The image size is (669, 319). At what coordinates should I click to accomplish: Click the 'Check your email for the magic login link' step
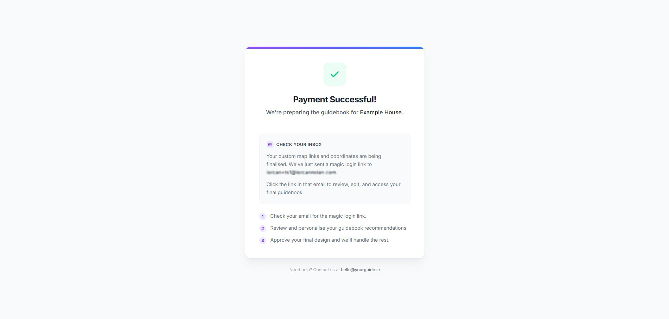(x=318, y=216)
